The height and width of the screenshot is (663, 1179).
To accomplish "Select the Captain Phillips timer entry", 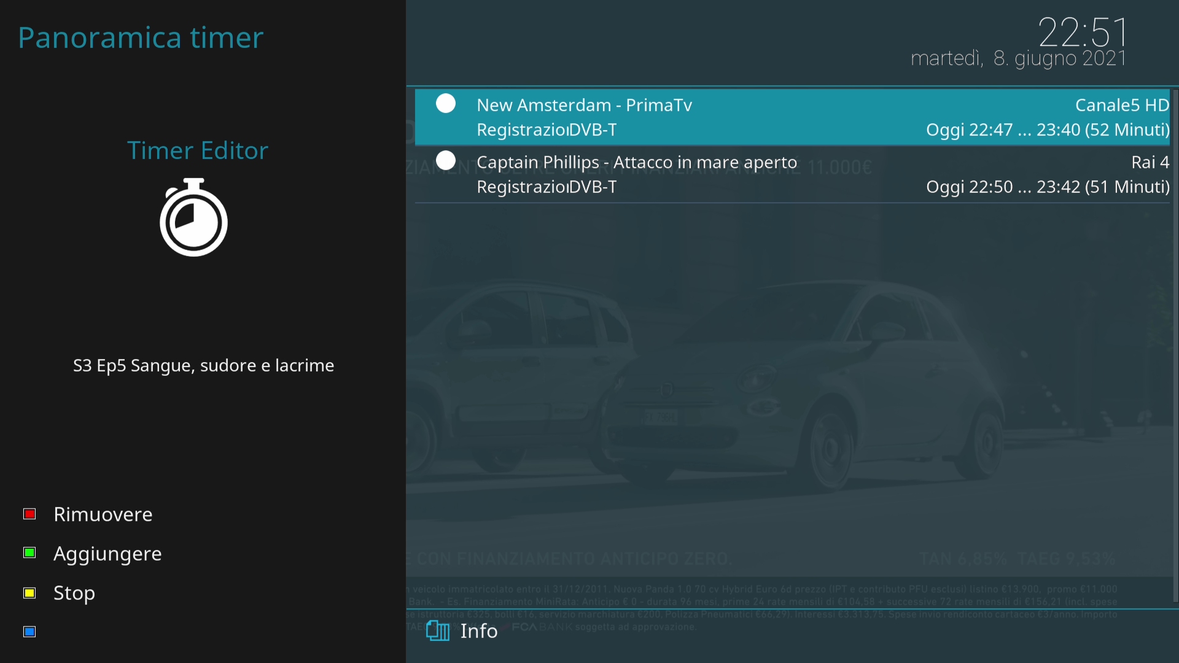I will 636,163.
